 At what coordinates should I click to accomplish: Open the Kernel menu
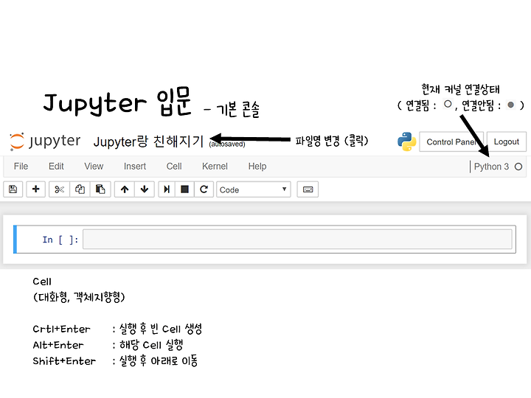pos(215,166)
